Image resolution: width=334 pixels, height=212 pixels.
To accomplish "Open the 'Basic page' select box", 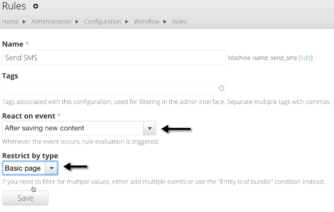I will [x=23, y=168].
